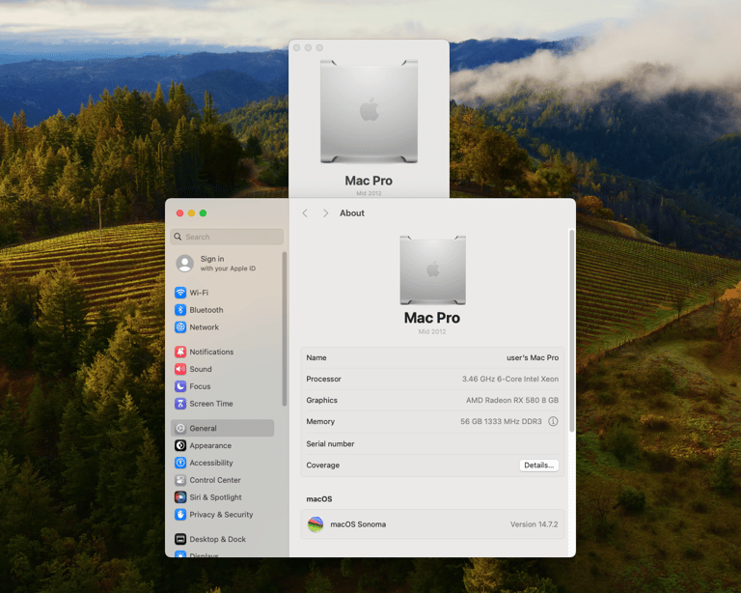Viewport: 741px width, 593px height.
Task: Click the About title in toolbar
Action: coord(352,213)
